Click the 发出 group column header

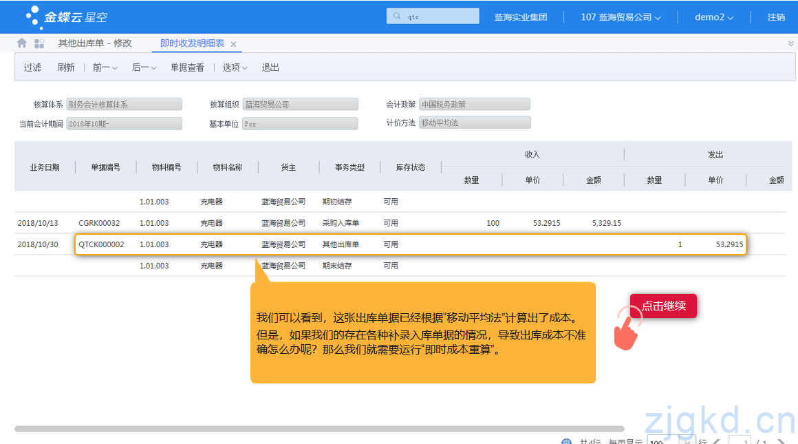point(715,154)
